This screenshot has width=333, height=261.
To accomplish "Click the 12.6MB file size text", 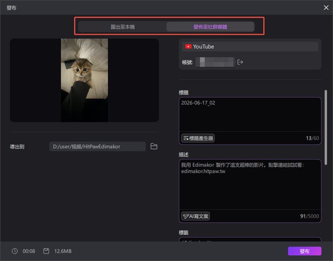I will coord(63,251).
